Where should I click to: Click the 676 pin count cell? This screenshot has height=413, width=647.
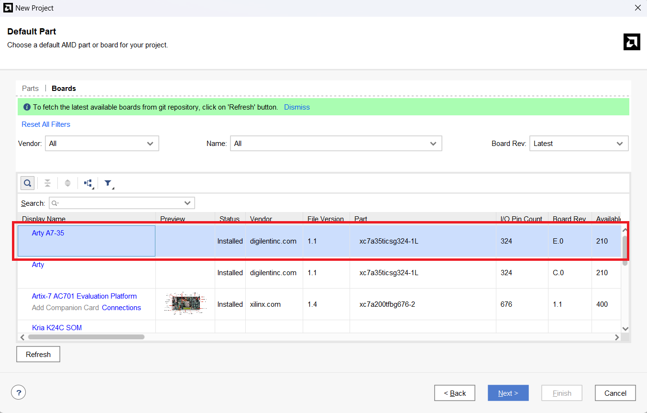point(506,304)
